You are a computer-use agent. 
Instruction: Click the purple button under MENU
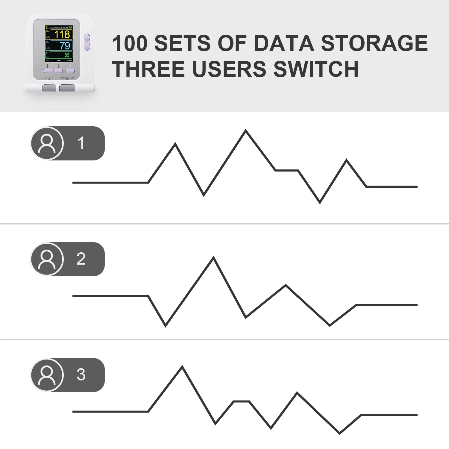(59, 71)
